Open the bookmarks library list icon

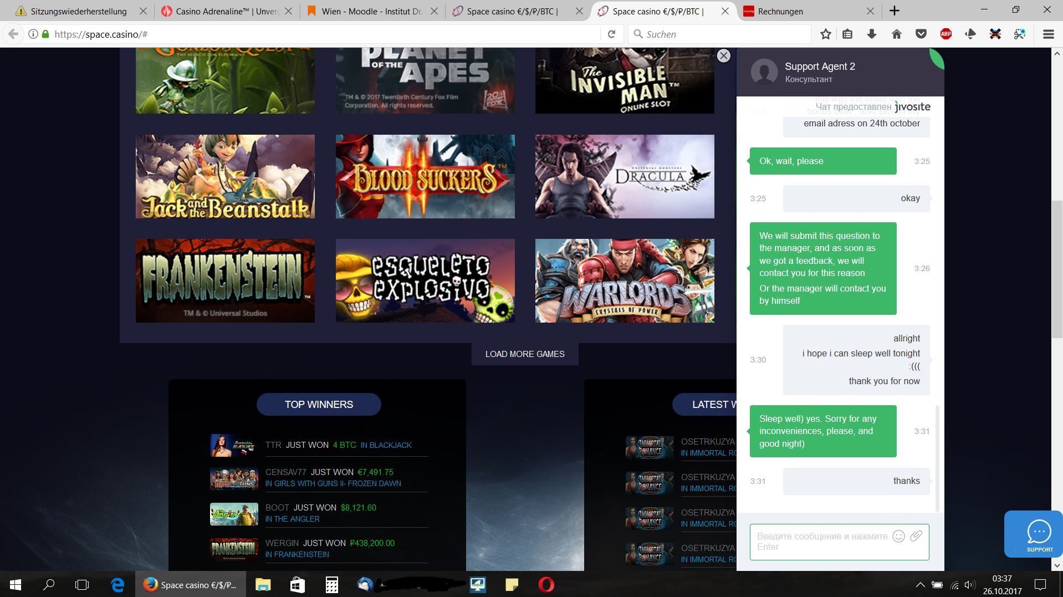(x=847, y=34)
